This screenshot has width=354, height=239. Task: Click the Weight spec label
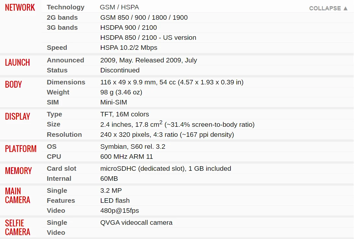58,92
